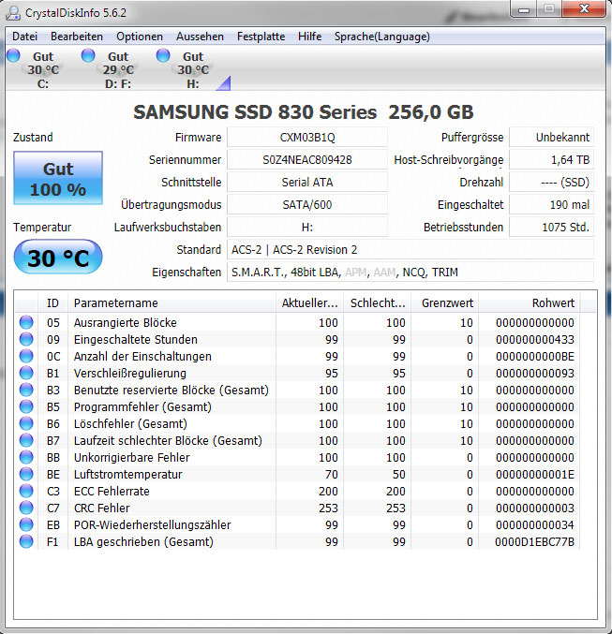Click the Aktueller... column header
Screen dimensions: 612x634
(x=309, y=302)
